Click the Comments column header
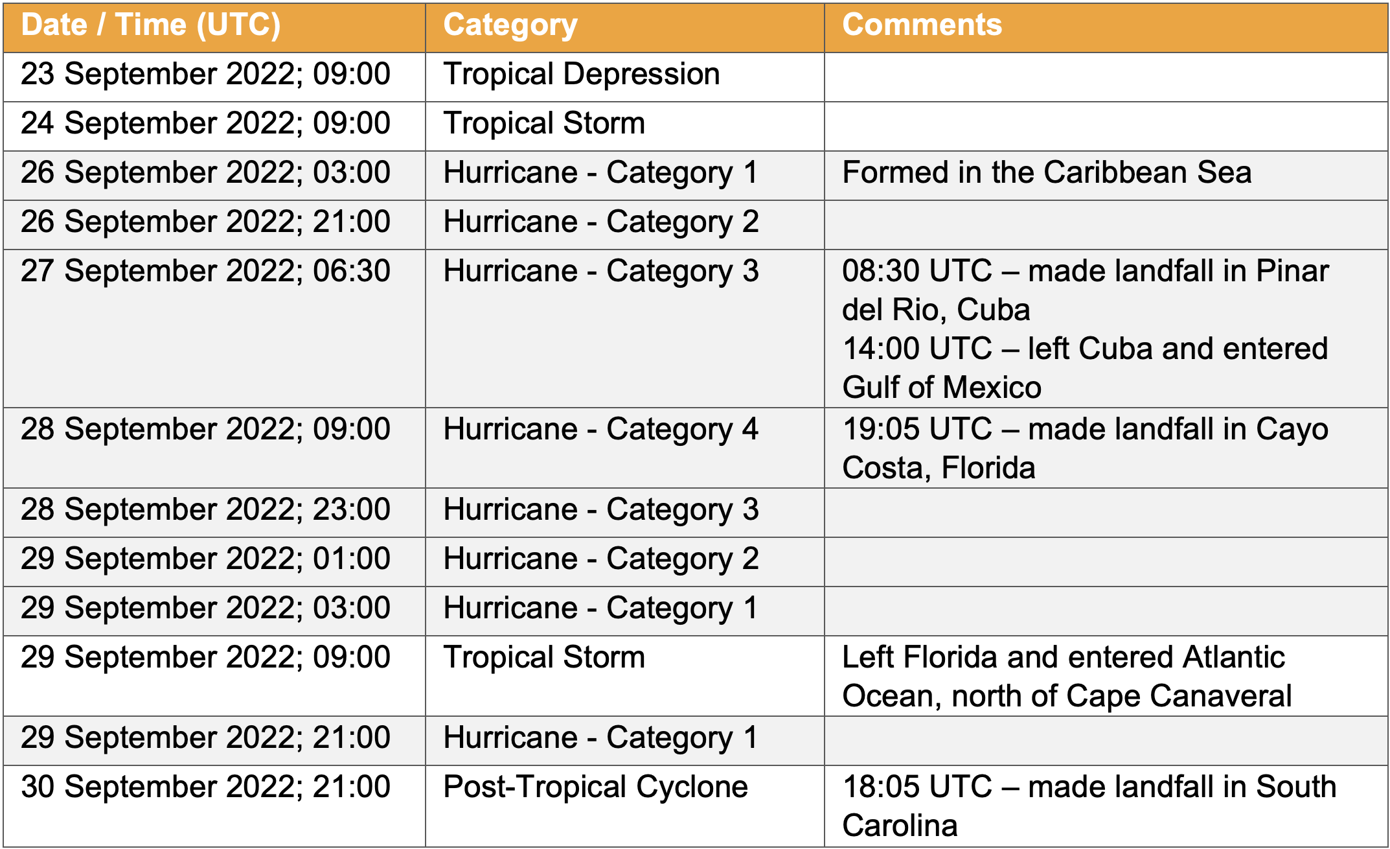This screenshot has width=1390, height=849. (922, 26)
